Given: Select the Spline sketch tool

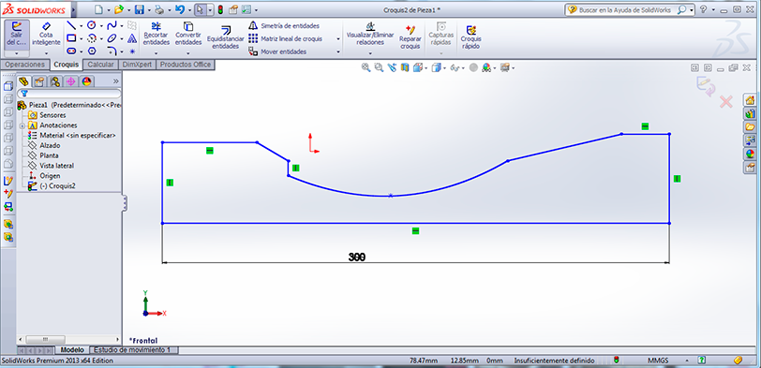Looking at the screenshot, I should coord(112,25).
